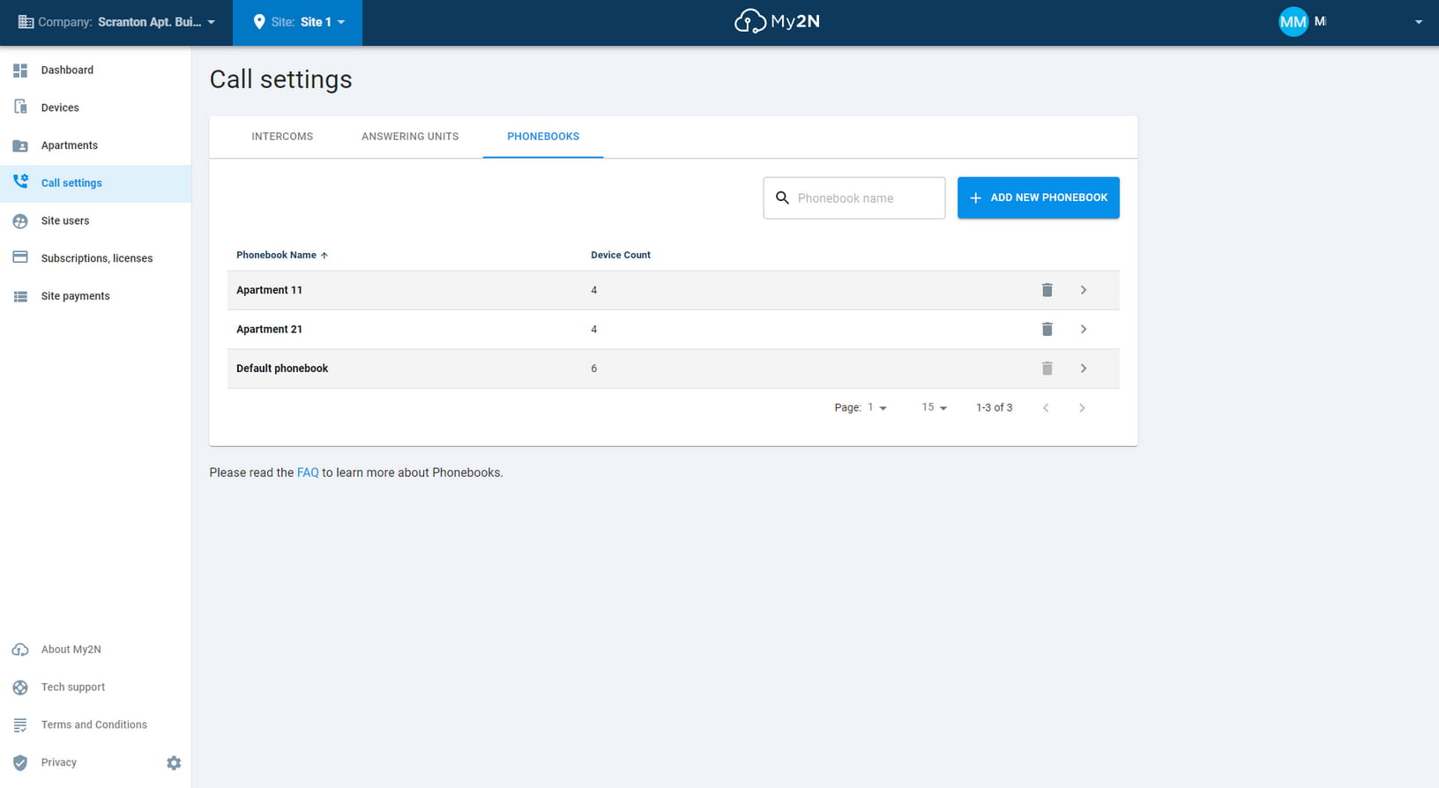
Task: Click the Subscriptions card icon
Action: (20, 257)
